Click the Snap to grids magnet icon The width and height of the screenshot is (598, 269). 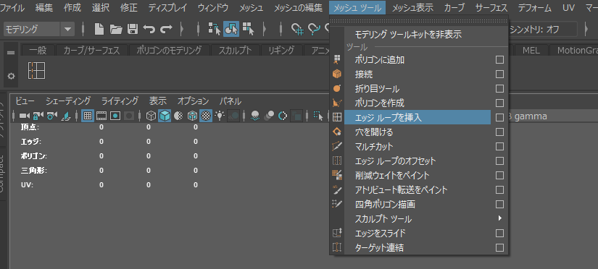[x=297, y=29]
